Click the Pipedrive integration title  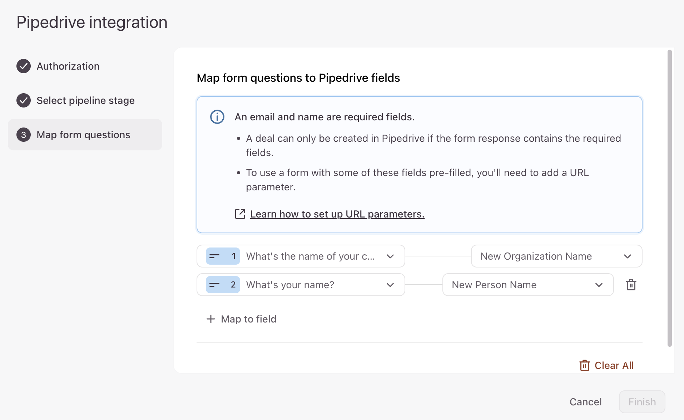tap(92, 22)
